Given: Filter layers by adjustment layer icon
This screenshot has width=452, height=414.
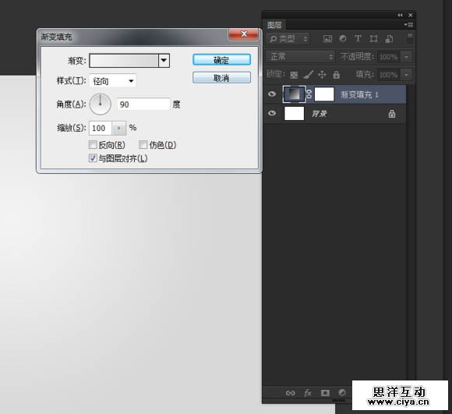Looking at the screenshot, I should tap(343, 39).
